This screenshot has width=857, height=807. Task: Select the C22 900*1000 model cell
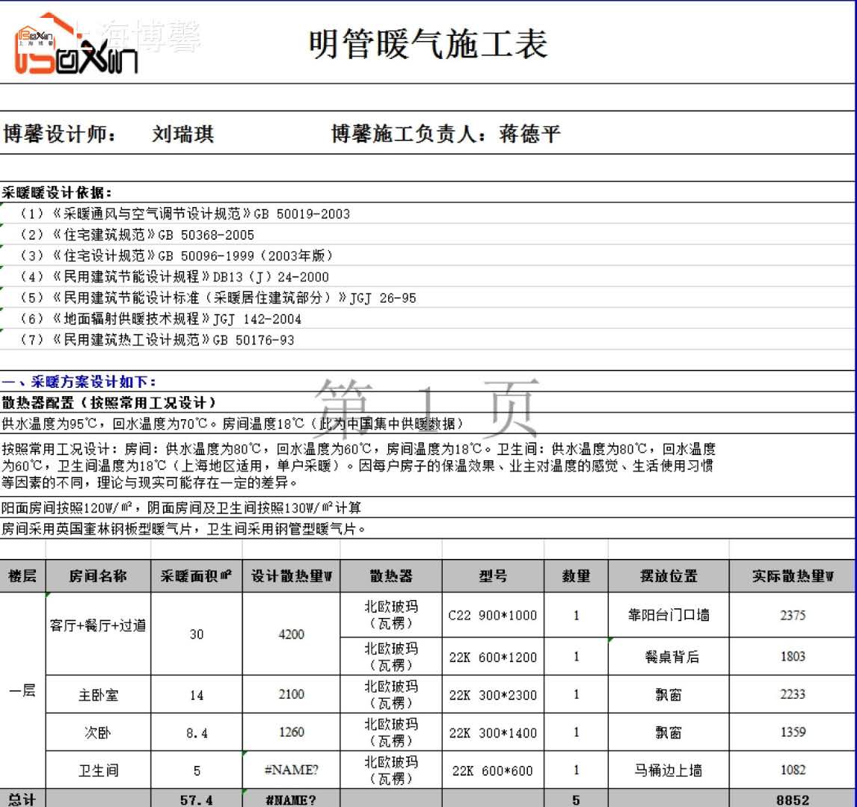pos(492,616)
